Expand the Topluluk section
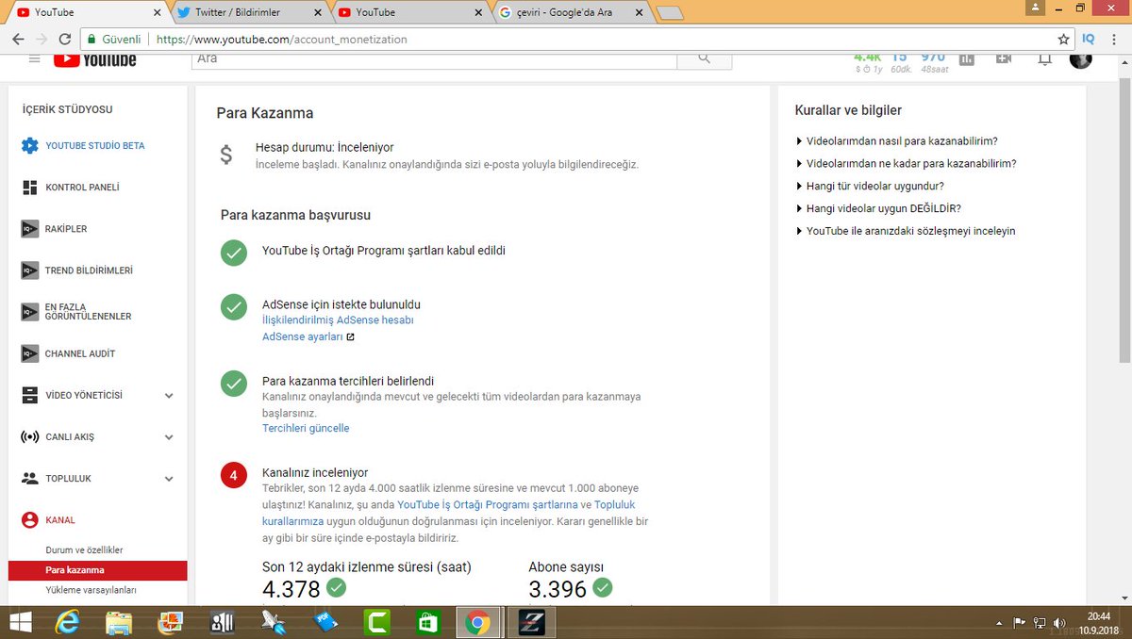The image size is (1132, 639). pyautogui.click(x=169, y=479)
